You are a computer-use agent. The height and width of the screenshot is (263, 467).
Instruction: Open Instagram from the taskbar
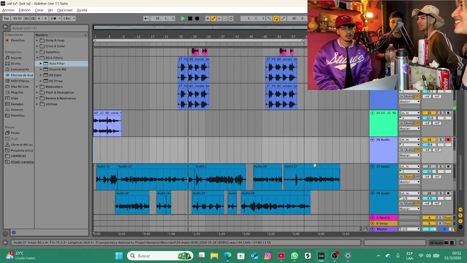(267, 256)
